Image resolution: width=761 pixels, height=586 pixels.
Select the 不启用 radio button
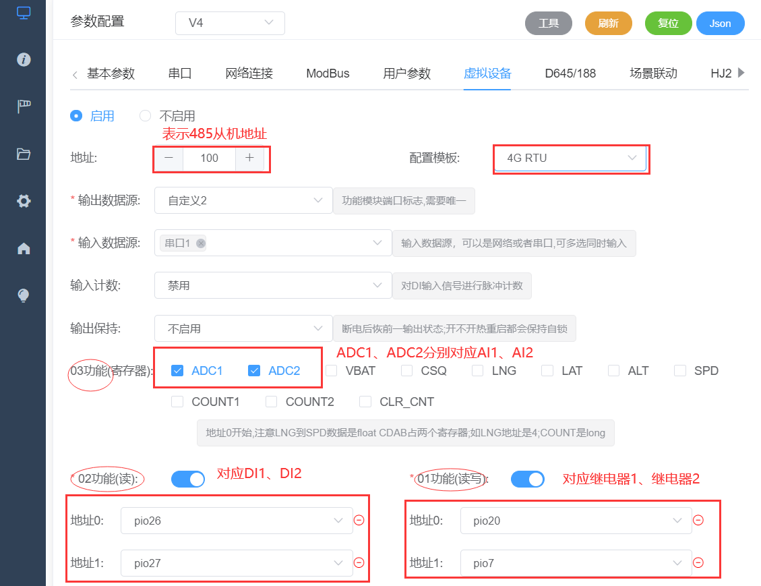(x=145, y=115)
